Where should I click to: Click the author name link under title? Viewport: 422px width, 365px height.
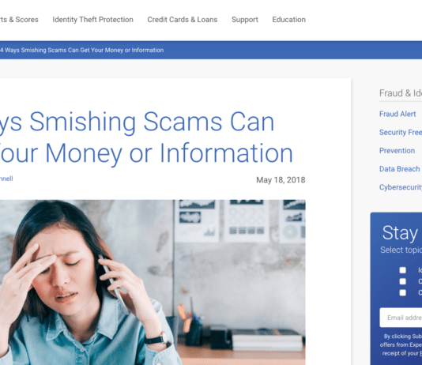click(6, 179)
